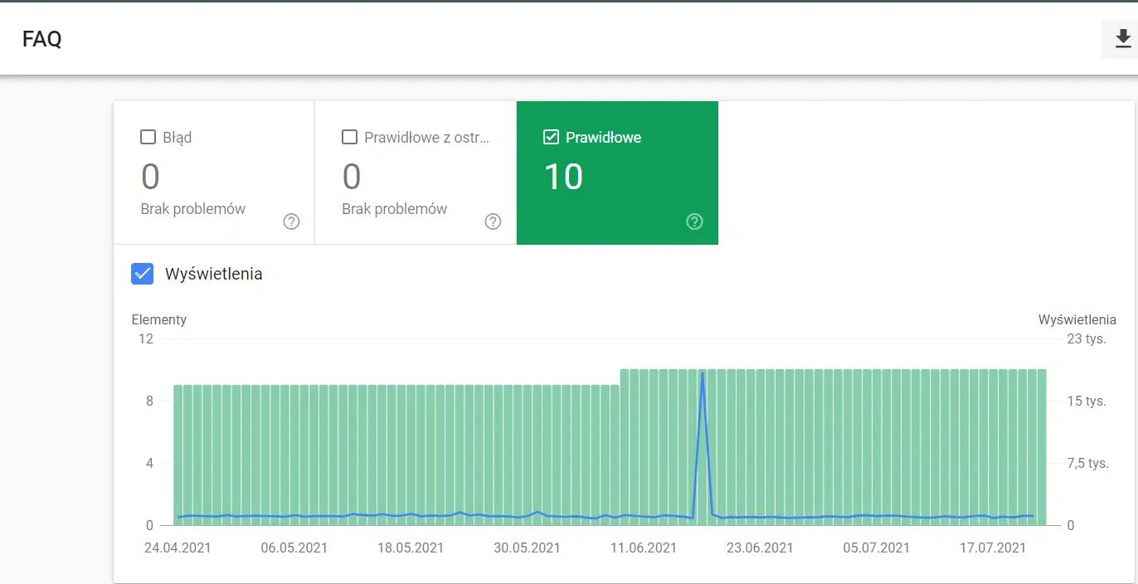Image resolution: width=1138 pixels, height=584 pixels.
Task: Click the 23 tys. axis label
Action: pyautogui.click(x=1086, y=338)
